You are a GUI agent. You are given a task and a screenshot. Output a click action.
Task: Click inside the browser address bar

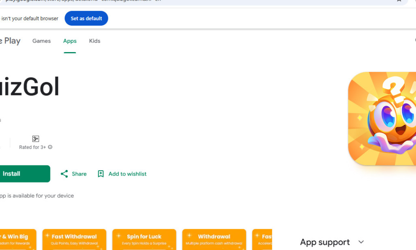click(162, 2)
